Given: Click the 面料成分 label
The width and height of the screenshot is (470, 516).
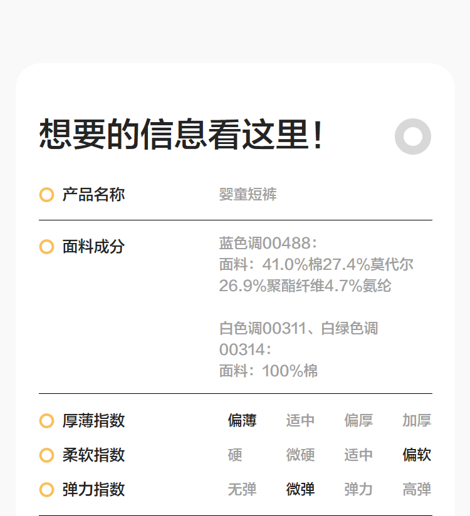Looking at the screenshot, I should [x=93, y=247].
